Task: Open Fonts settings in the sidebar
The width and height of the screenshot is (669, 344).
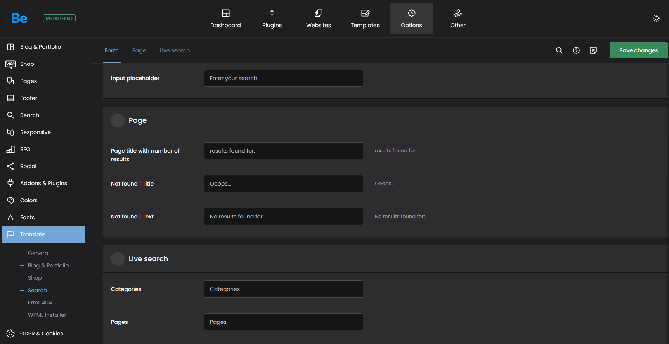Action: [x=43, y=217]
